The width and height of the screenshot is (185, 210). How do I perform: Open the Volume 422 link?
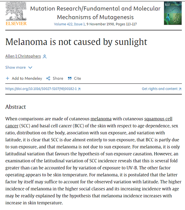64,24
